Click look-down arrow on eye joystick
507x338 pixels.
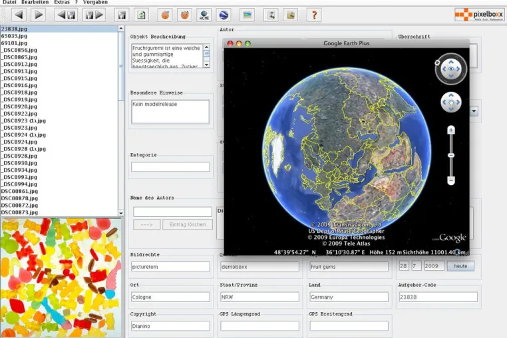click(451, 76)
